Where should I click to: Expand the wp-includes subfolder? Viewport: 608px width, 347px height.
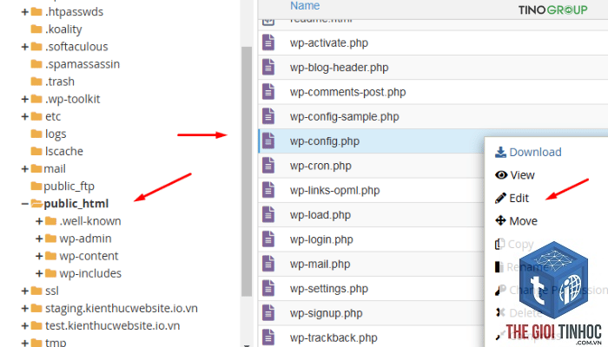[x=39, y=273]
